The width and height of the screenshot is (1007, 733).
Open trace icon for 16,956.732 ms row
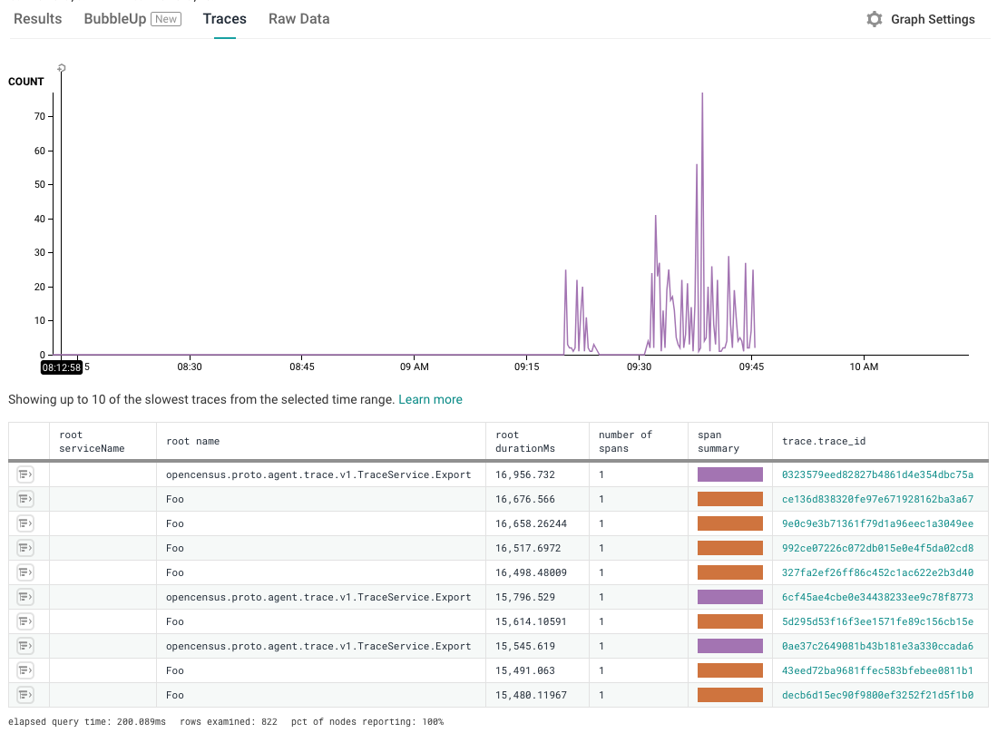point(25,474)
